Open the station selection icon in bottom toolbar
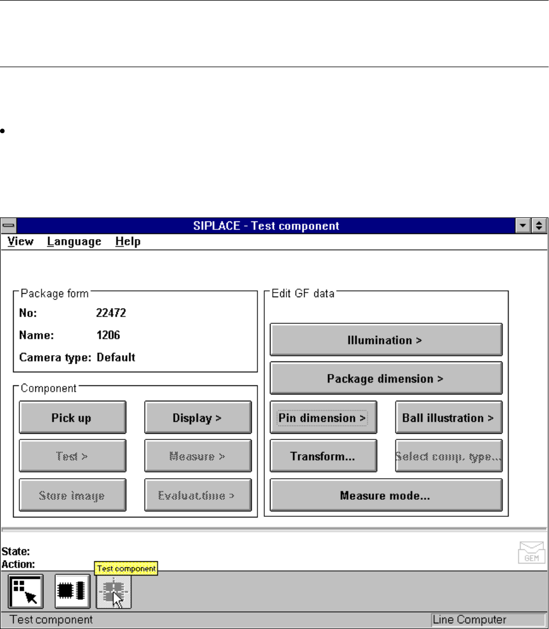This screenshot has width=549, height=629. tap(26, 591)
